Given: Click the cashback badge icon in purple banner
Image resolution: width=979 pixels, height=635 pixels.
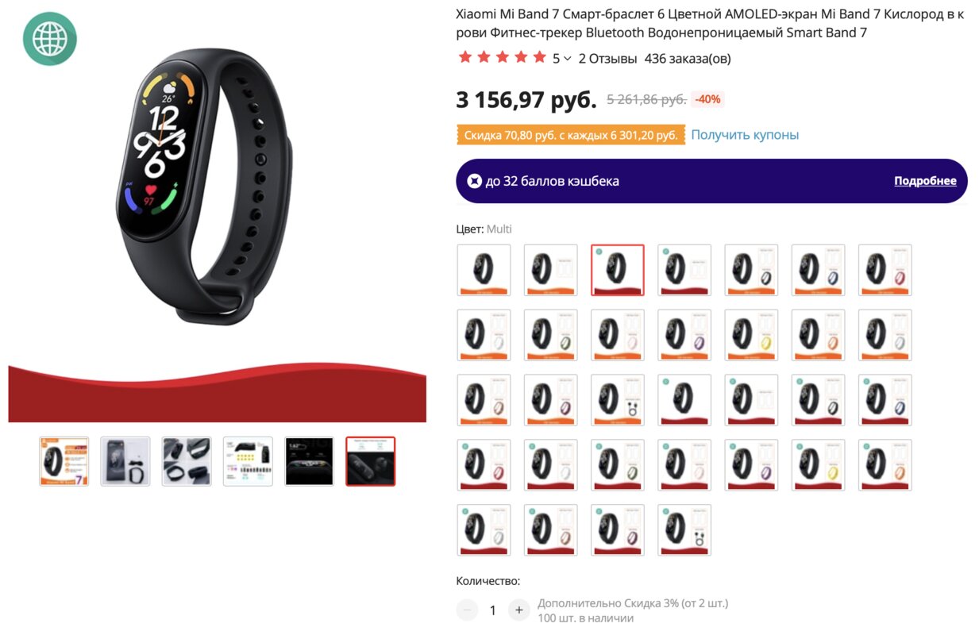Looking at the screenshot, I should pos(474,181).
